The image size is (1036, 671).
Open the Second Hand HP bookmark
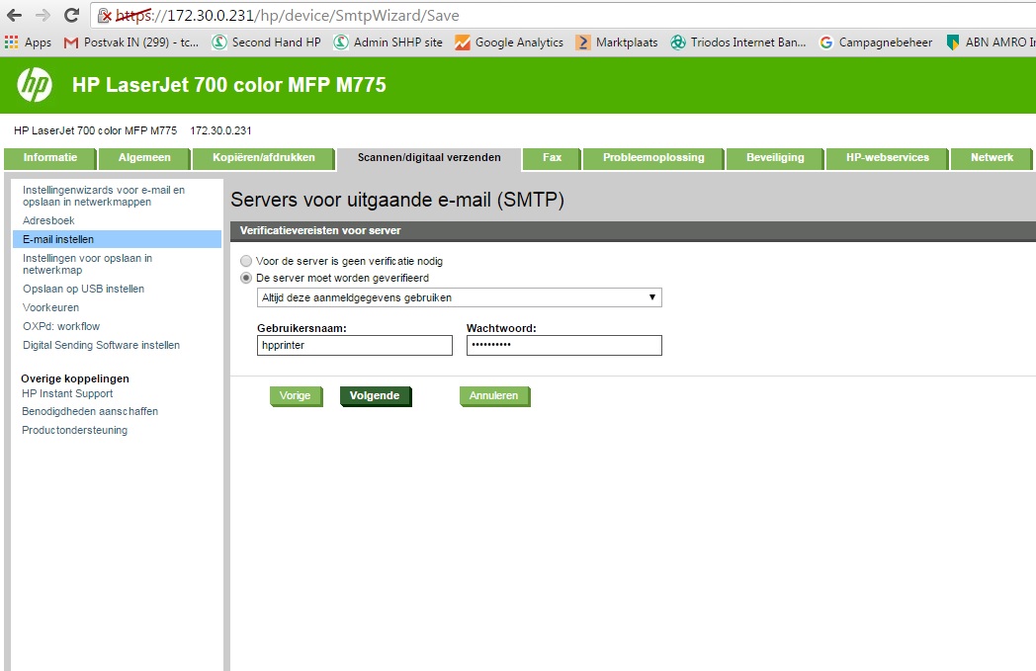tap(266, 42)
